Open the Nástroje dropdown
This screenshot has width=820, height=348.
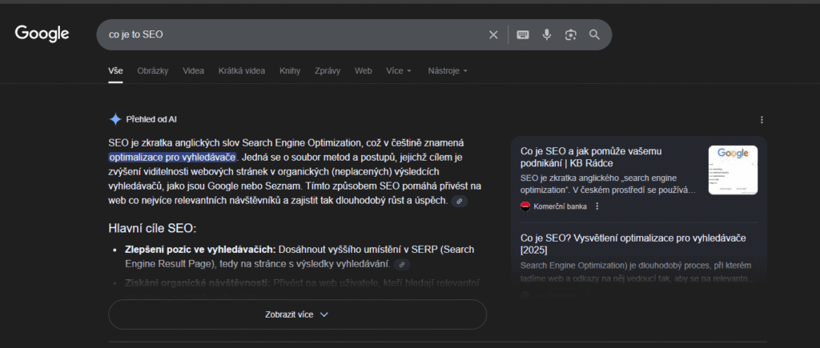pyautogui.click(x=448, y=70)
